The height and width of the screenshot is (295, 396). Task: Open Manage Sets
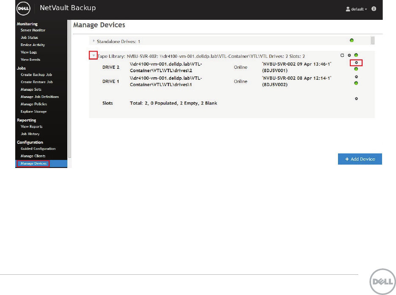[x=31, y=89]
